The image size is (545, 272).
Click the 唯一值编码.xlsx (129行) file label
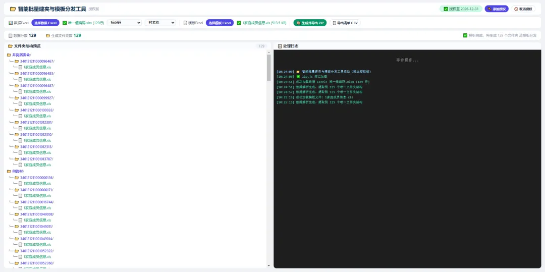[86, 23]
